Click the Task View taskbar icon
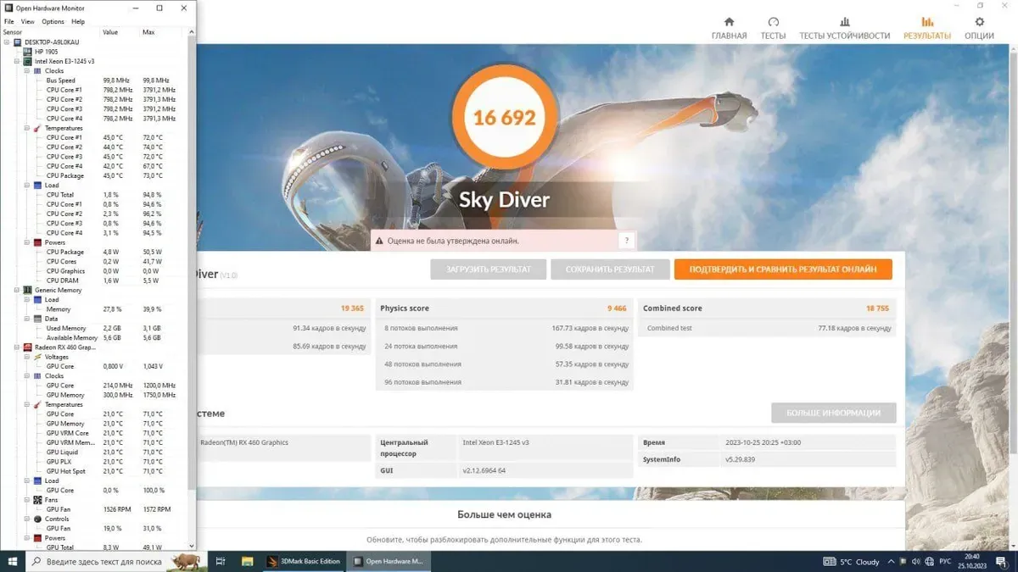1018x572 pixels. tap(220, 561)
